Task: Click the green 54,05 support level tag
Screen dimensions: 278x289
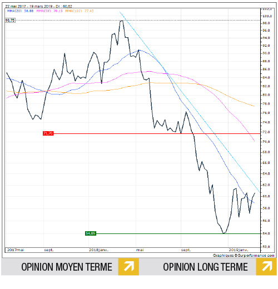Action: (91, 233)
